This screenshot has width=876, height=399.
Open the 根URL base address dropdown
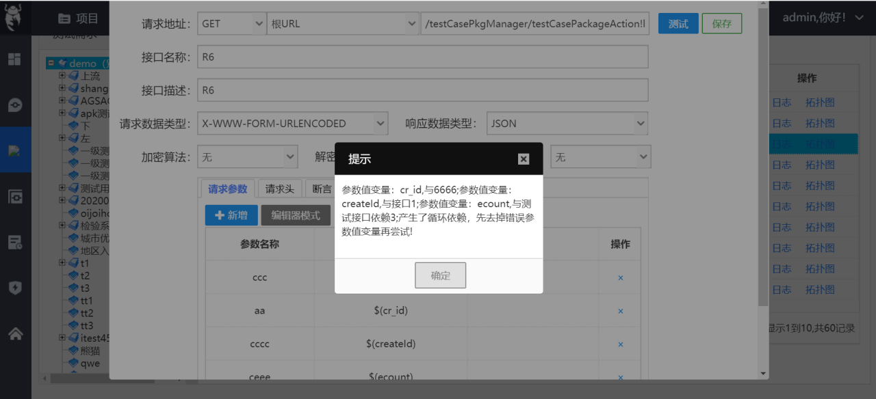coord(342,23)
